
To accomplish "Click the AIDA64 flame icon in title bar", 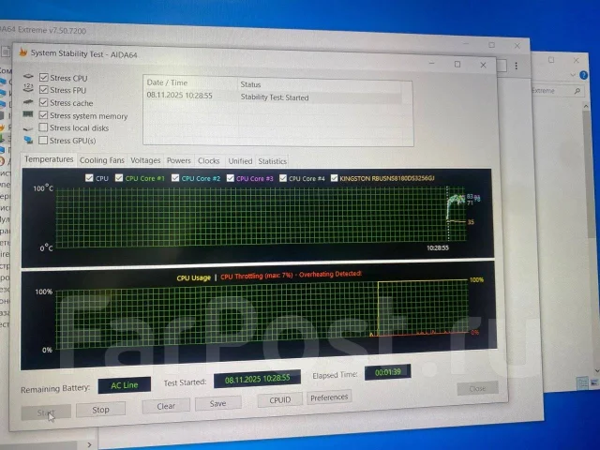I will click(22, 52).
